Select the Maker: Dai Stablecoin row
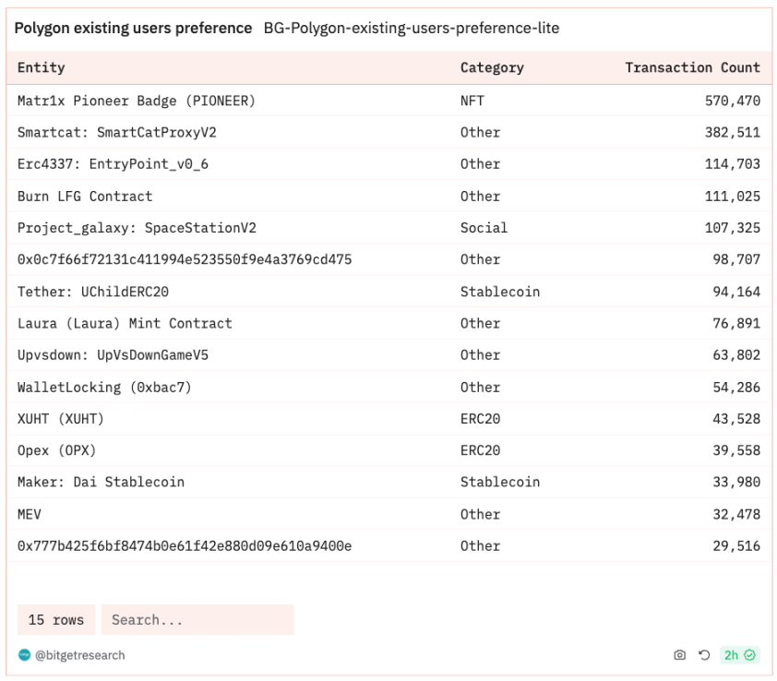777x681 pixels. pyautogui.click(x=389, y=482)
